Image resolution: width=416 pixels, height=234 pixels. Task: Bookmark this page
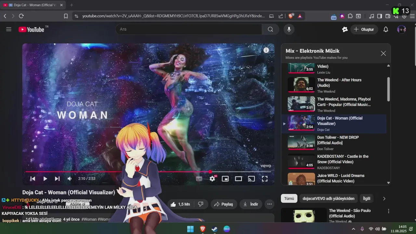(66, 16)
